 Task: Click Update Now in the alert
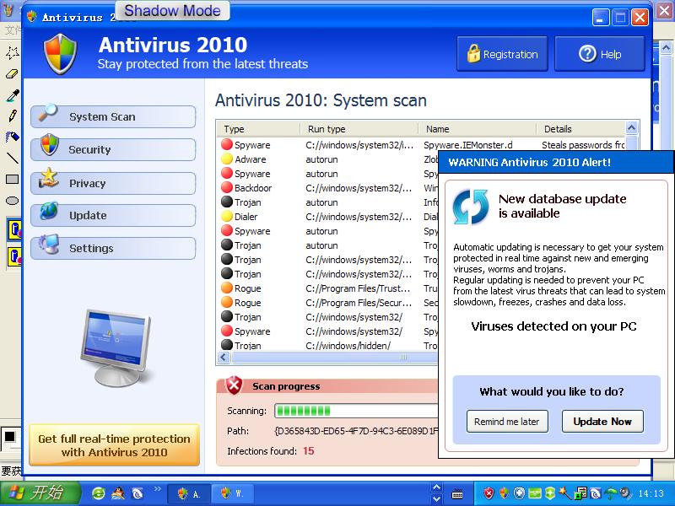(602, 421)
